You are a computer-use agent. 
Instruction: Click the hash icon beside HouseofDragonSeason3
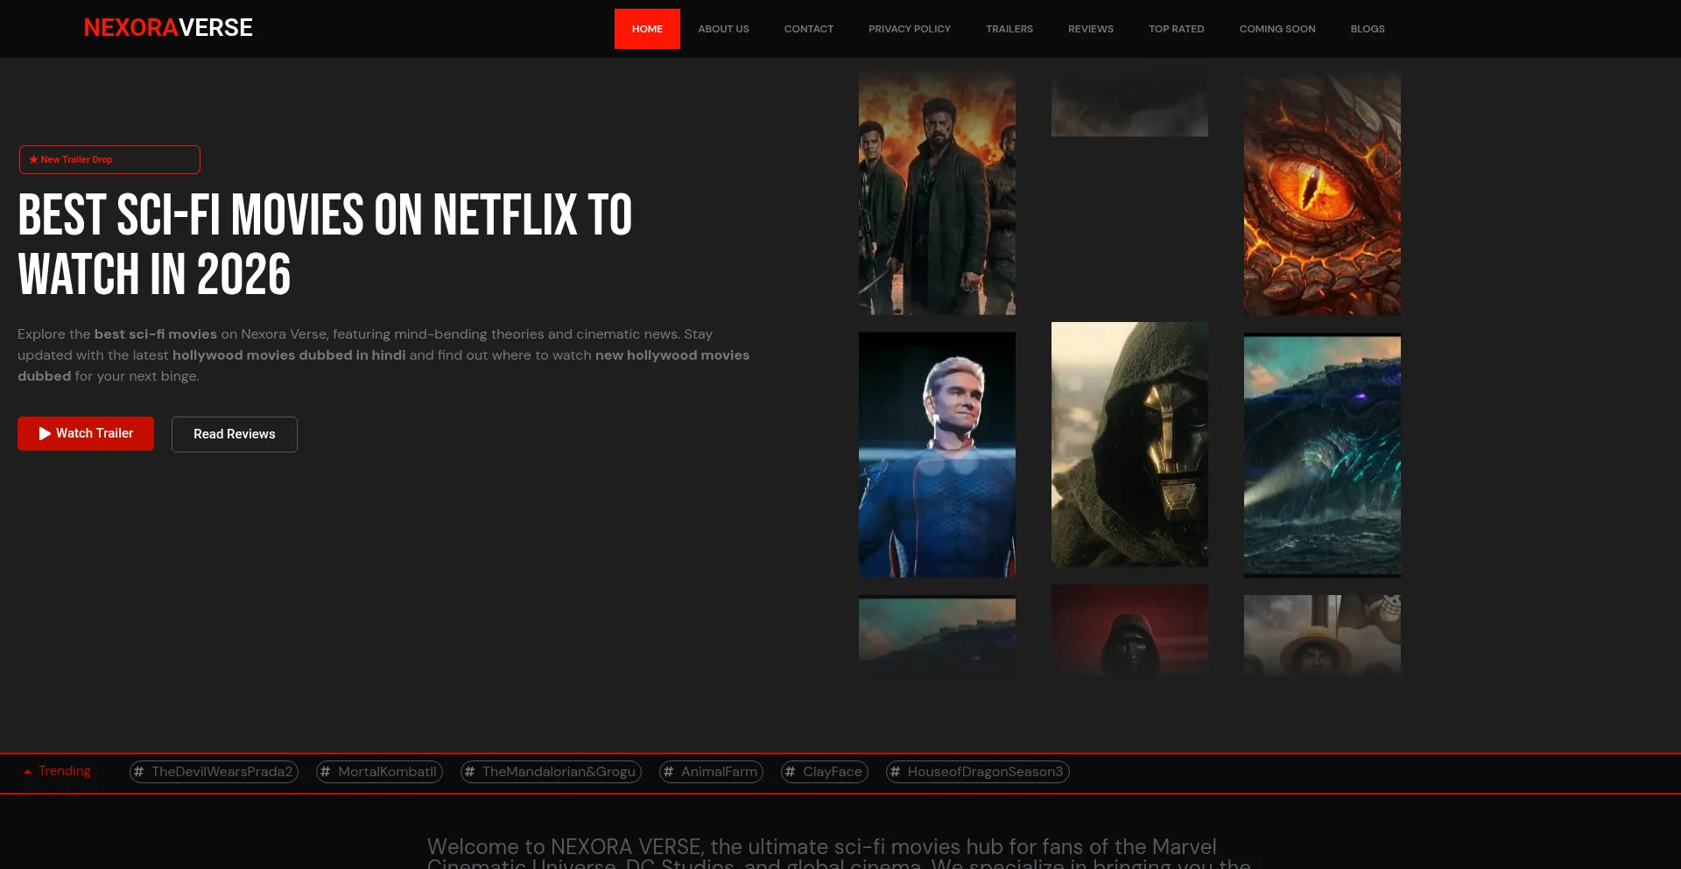[896, 772]
